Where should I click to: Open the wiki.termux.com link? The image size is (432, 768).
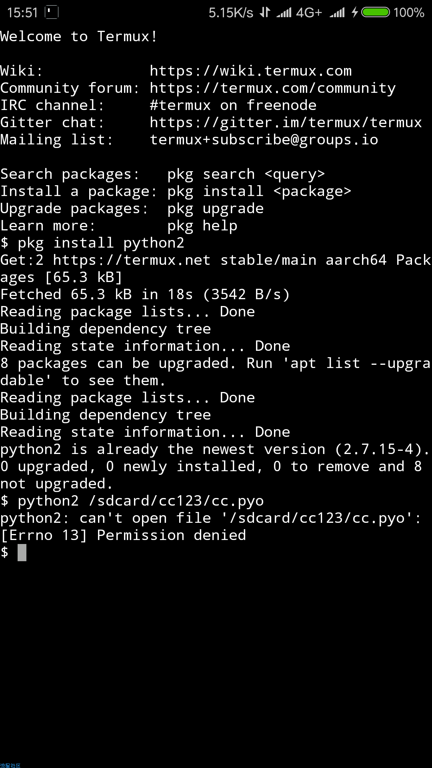251,71
